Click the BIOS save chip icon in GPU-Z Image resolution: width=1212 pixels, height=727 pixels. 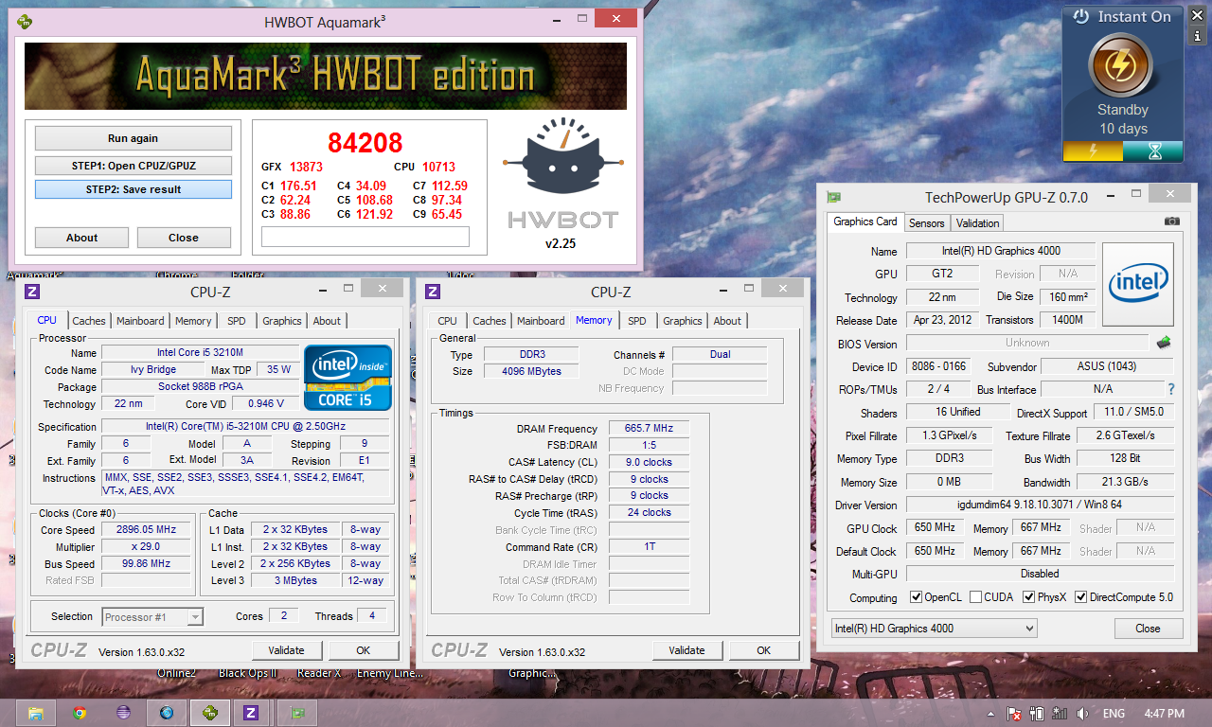(1165, 343)
